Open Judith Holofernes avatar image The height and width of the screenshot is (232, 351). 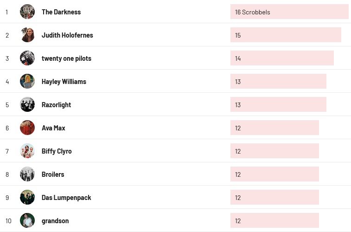(x=27, y=35)
